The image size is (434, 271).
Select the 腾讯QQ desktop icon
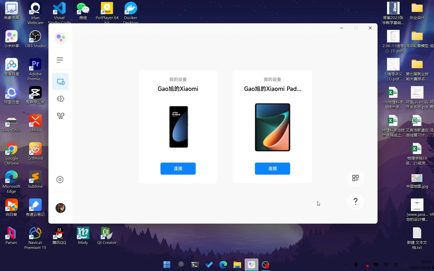(59, 236)
